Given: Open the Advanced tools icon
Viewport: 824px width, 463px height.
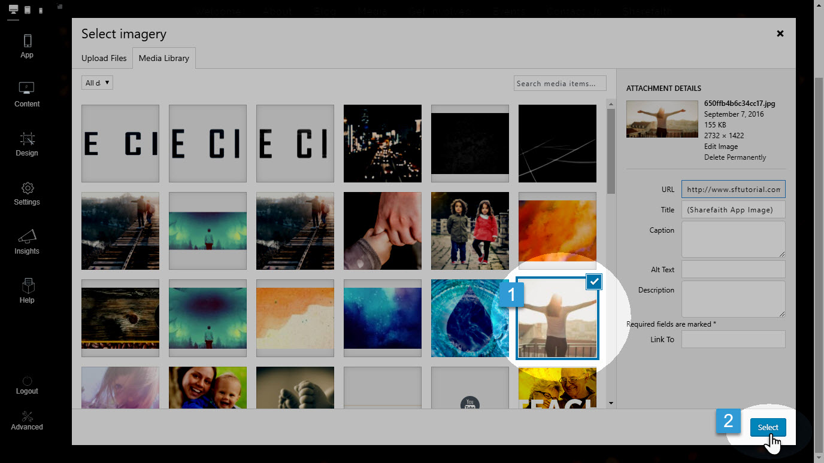Looking at the screenshot, I should point(27,416).
